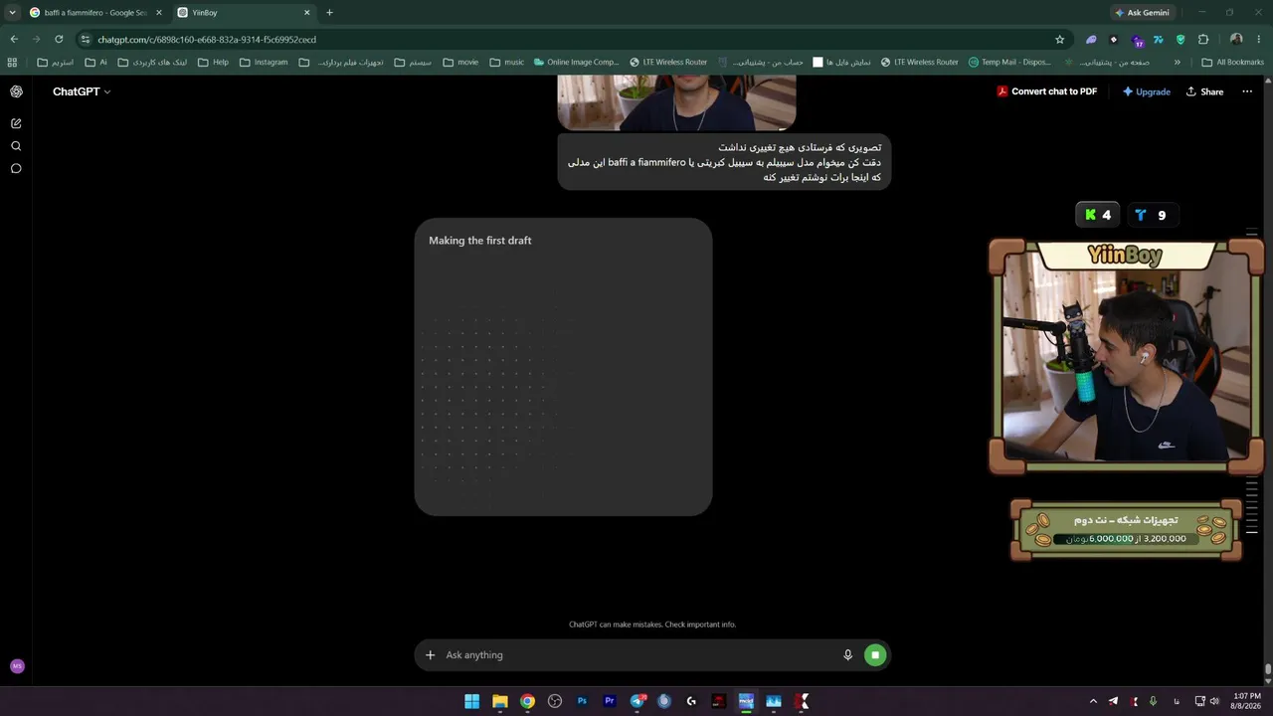Image resolution: width=1273 pixels, height=716 pixels.
Task: Open Google Chrome from the taskbar
Action: (x=527, y=701)
